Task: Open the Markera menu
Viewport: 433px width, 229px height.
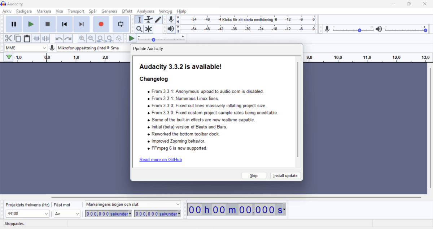Action: tap(44, 11)
